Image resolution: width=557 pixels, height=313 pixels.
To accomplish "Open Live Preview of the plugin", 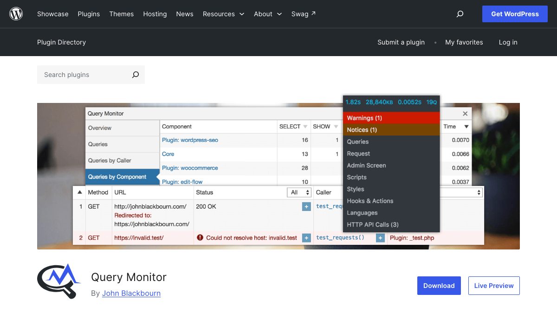I will [x=494, y=286].
